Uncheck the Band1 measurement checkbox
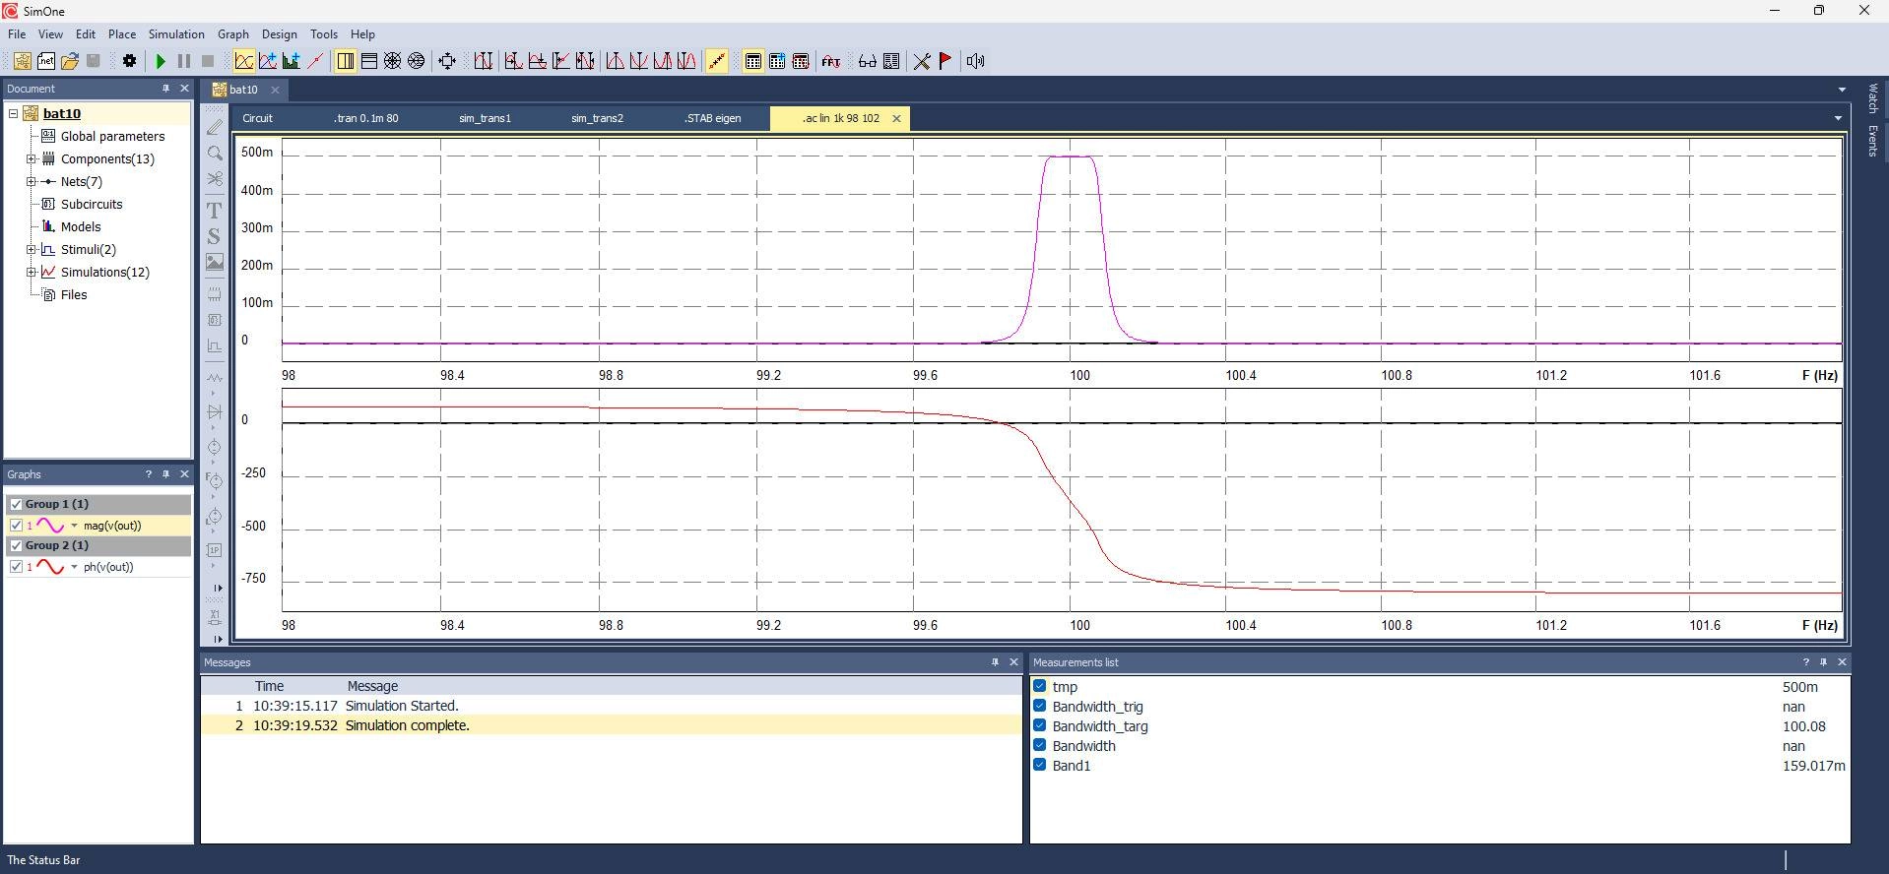1889x874 pixels. point(1040,765)
